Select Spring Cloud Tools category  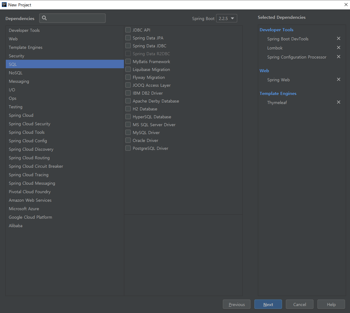pyautogui.click(x=65, y=132)
